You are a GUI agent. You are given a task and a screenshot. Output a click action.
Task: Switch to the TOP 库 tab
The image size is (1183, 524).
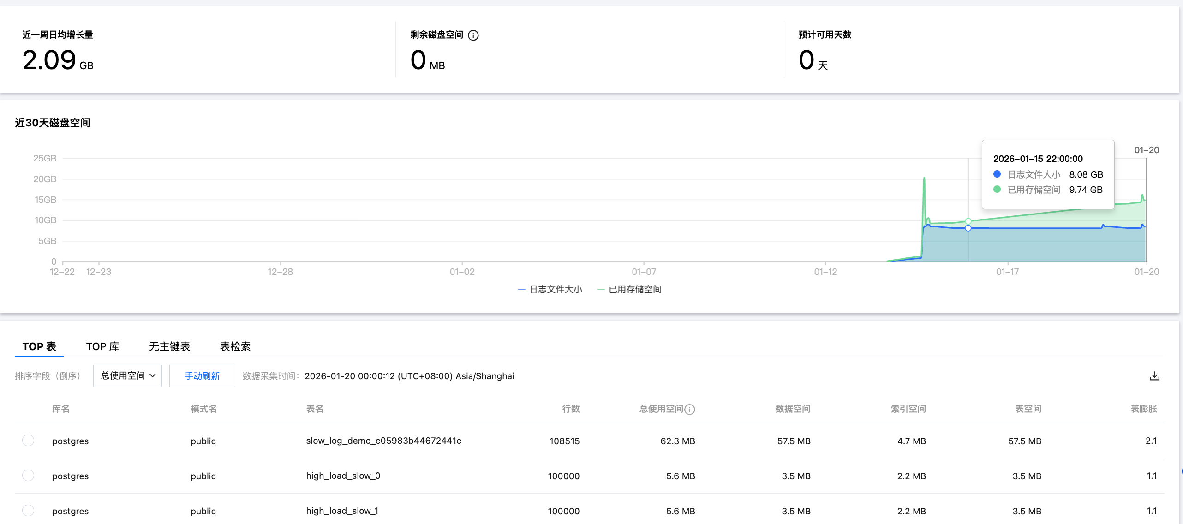pyautogui.click(x=102, y=346)
